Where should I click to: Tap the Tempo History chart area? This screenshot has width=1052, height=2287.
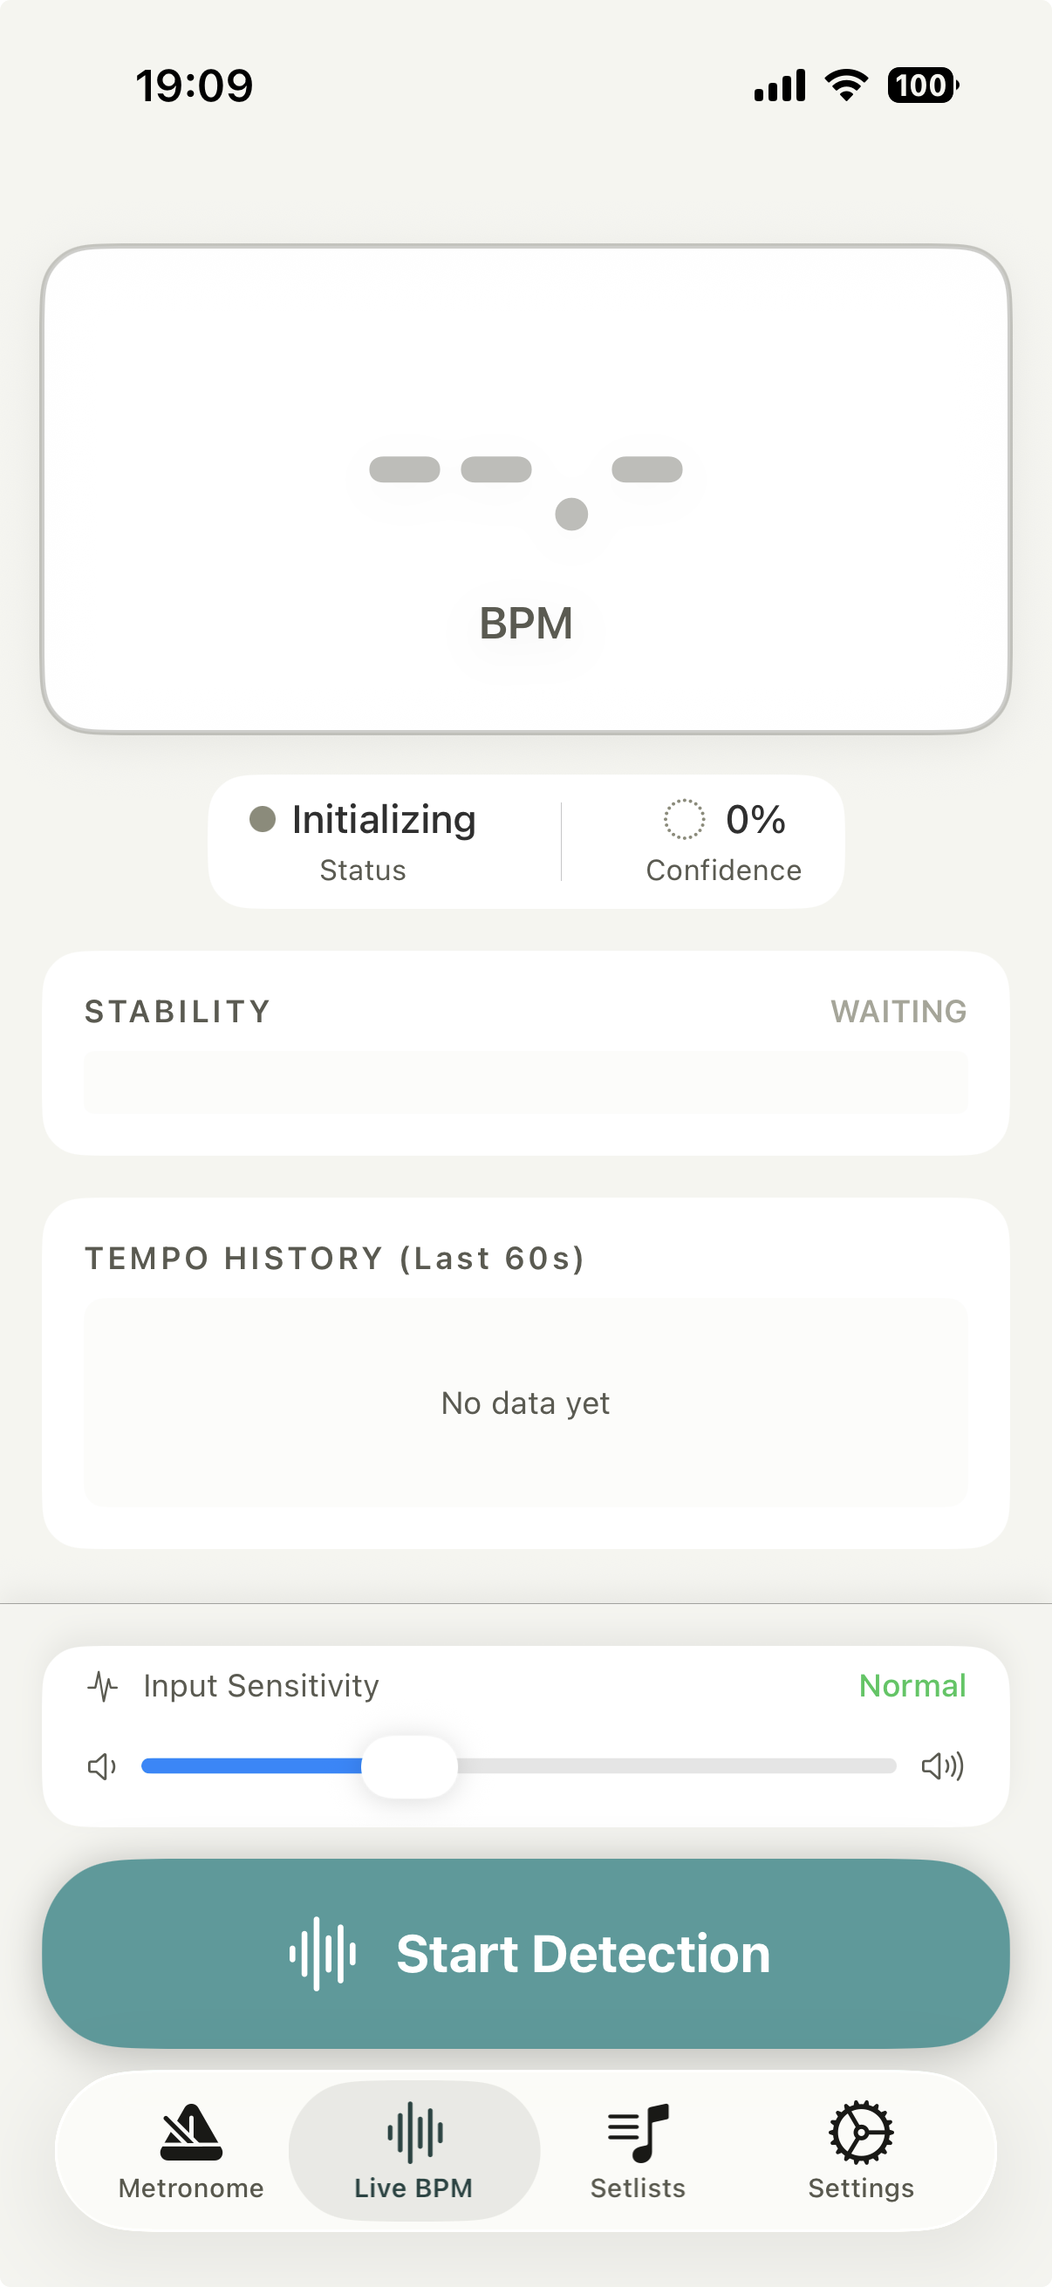pyautogui.click(x=525, y=1402)
